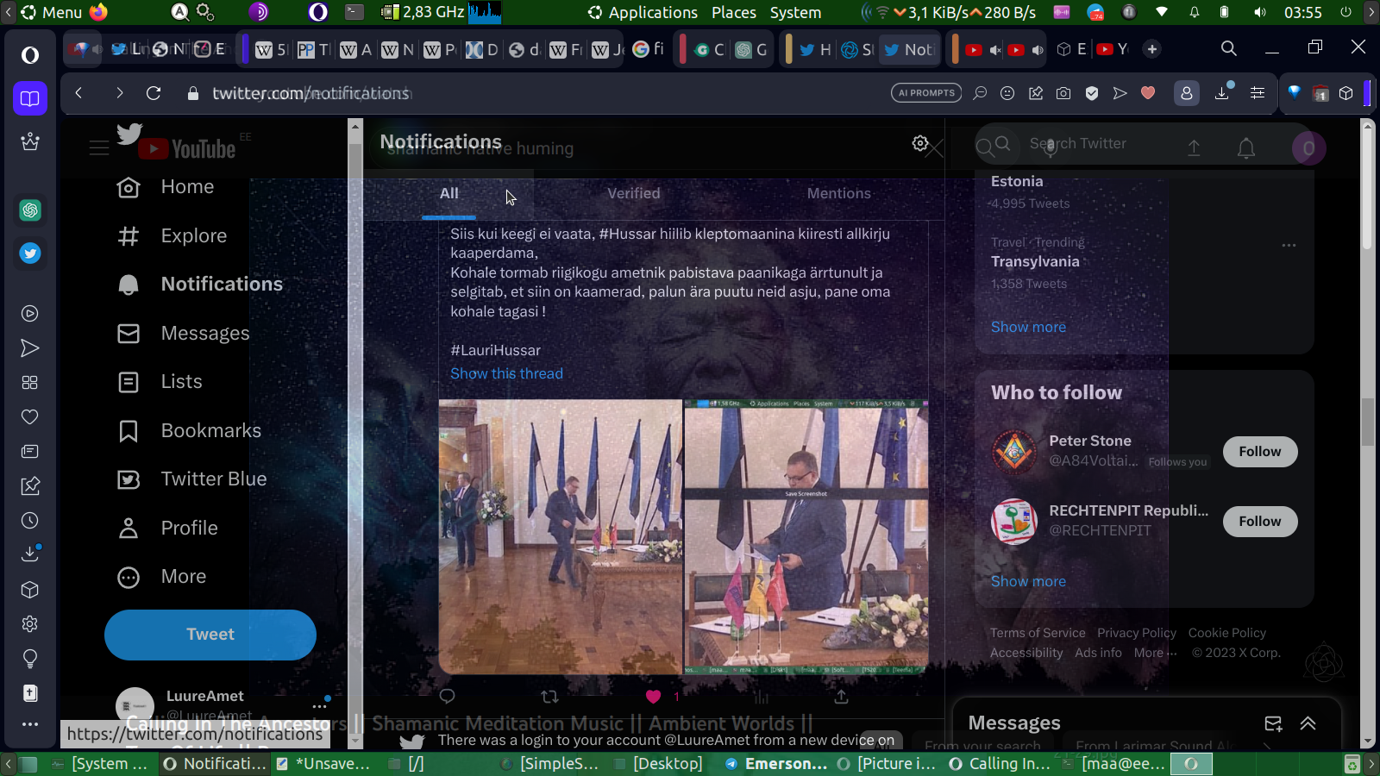Open the Applications menu in top panel

643,12
